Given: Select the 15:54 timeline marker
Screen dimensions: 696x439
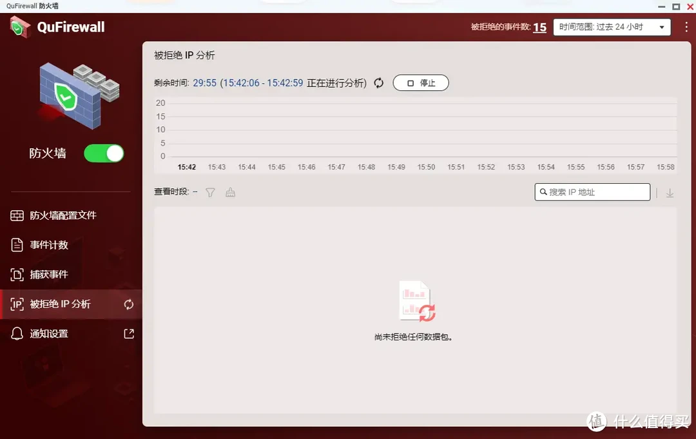Looking at the screenshot, I should (546, 167).
